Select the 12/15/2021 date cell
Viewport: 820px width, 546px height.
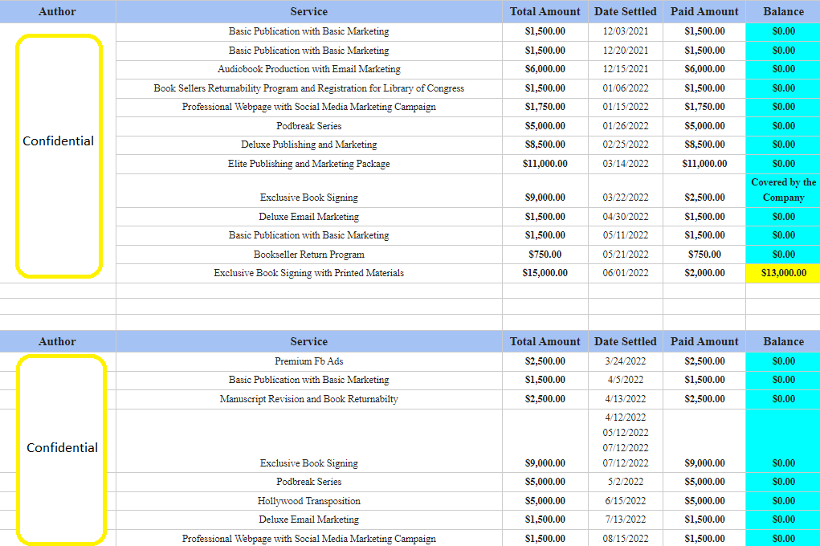(x=626, y=69)
